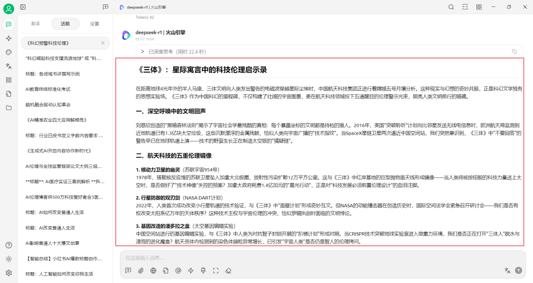Open the settings gear in sidebar

pos(8,273)
